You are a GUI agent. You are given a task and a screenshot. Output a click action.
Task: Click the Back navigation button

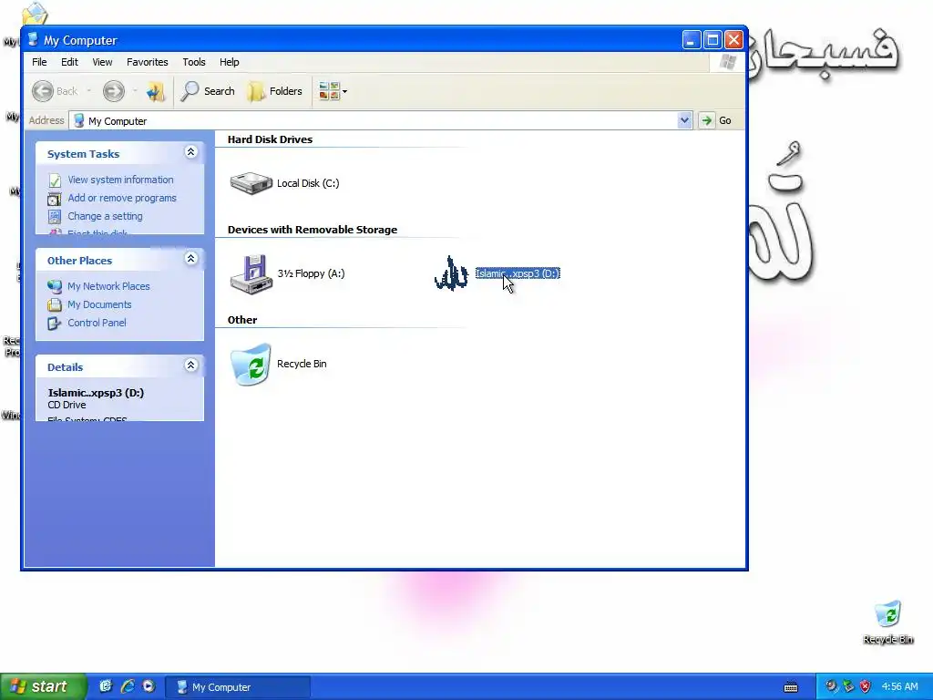(x=55, y=91)
